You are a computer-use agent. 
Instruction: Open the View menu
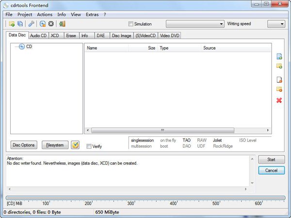(x=76, y=15)
